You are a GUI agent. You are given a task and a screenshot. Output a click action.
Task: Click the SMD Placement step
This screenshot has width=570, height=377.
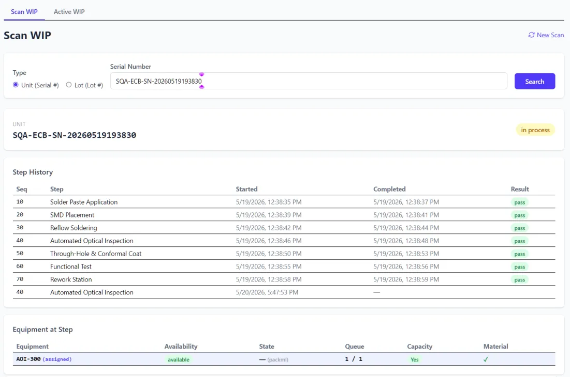click(72, 215)
